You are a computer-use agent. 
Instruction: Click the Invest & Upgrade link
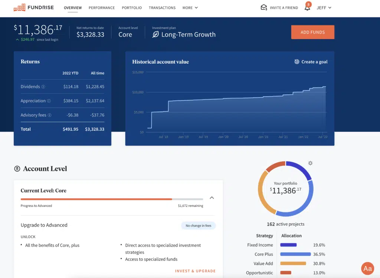click(x=195, y=271)
